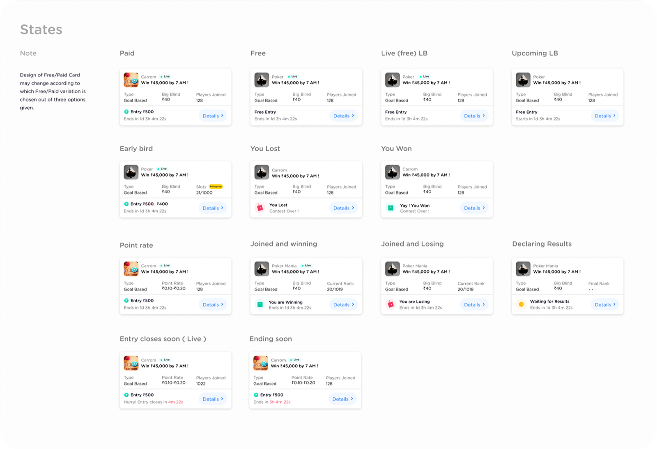Image resolution: width=657 pixels, height=449 pixels.
Task: Click the Live badge on Joined and winning card
Action: [x=306, y=265]
